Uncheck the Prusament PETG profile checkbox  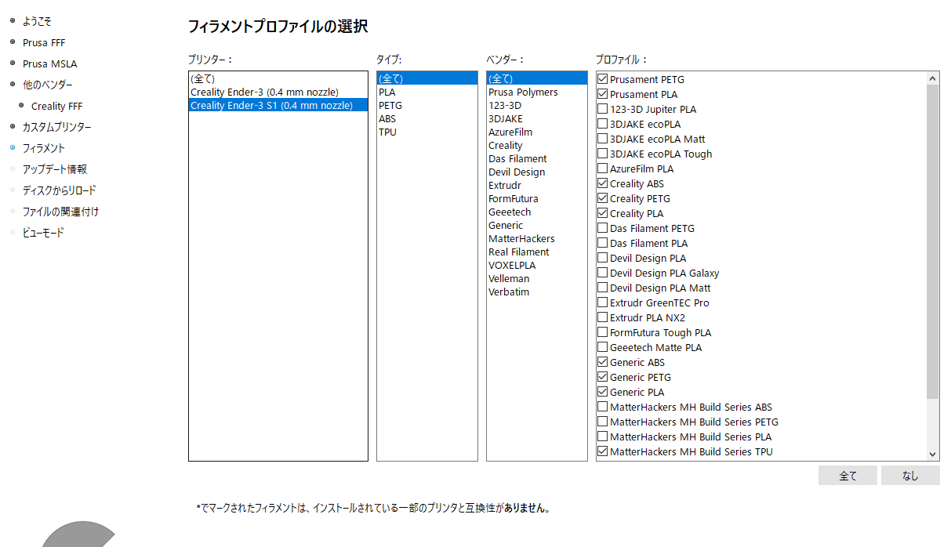[603, 79]
